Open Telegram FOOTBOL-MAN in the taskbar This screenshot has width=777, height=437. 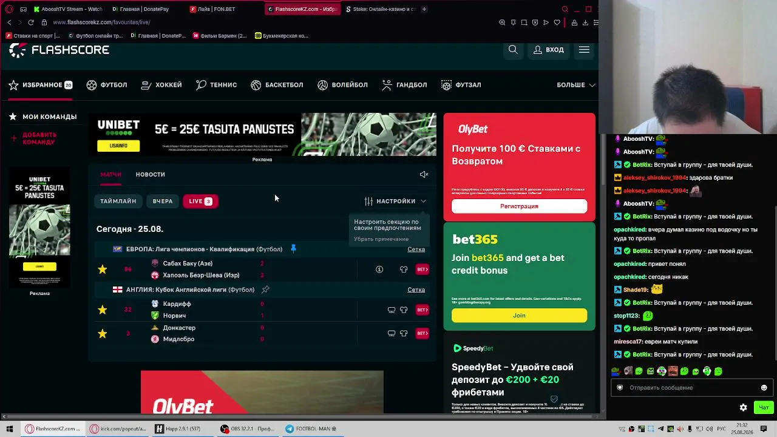coord(312,429)
